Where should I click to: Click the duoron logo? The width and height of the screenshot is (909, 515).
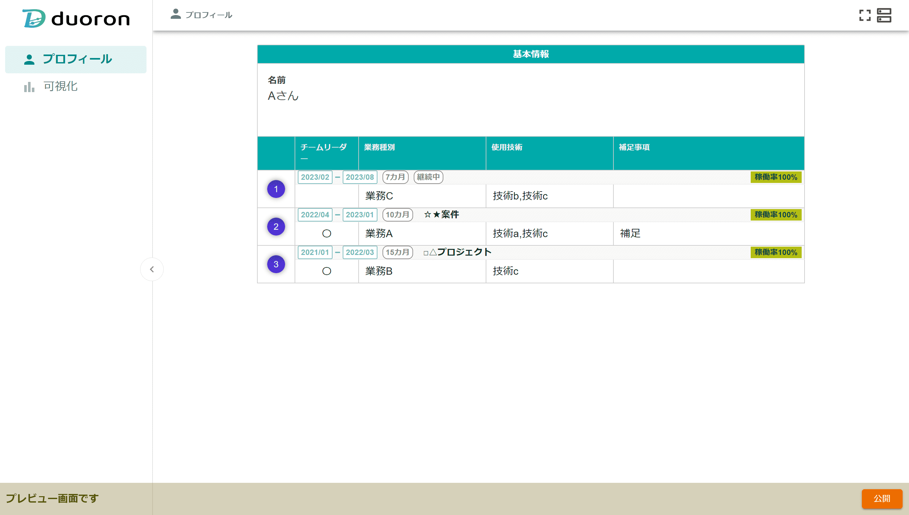click(76, 18)
